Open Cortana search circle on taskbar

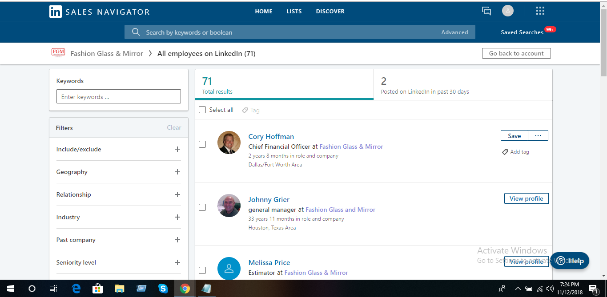(x=32, y=289)
